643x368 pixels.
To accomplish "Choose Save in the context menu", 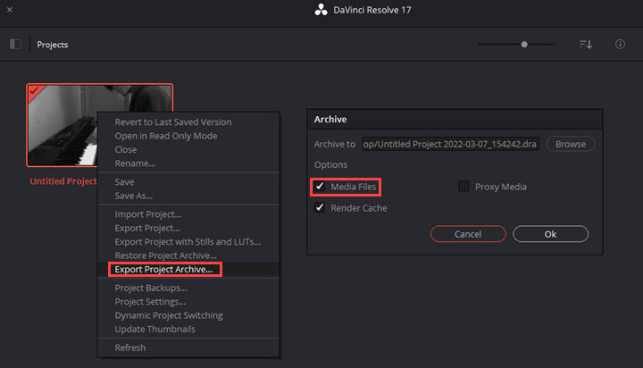I will [124, 181].
